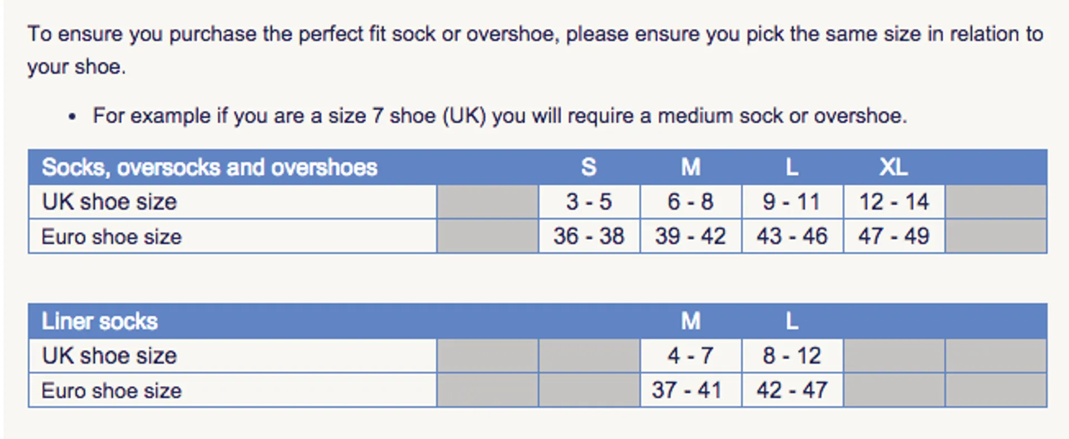Click the liner socks 8 - 12 cell
Image resolution: width=1069 pixels, height=439 pixels.
[792, 356]
